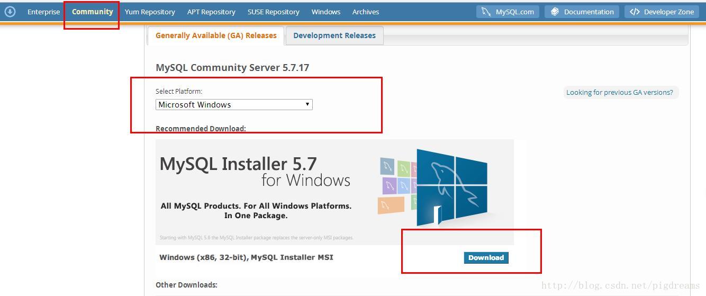Switch to Development Releases tab
Viewport: 706px width, 296px height.
pyautogui.click(x=334, y=35)
